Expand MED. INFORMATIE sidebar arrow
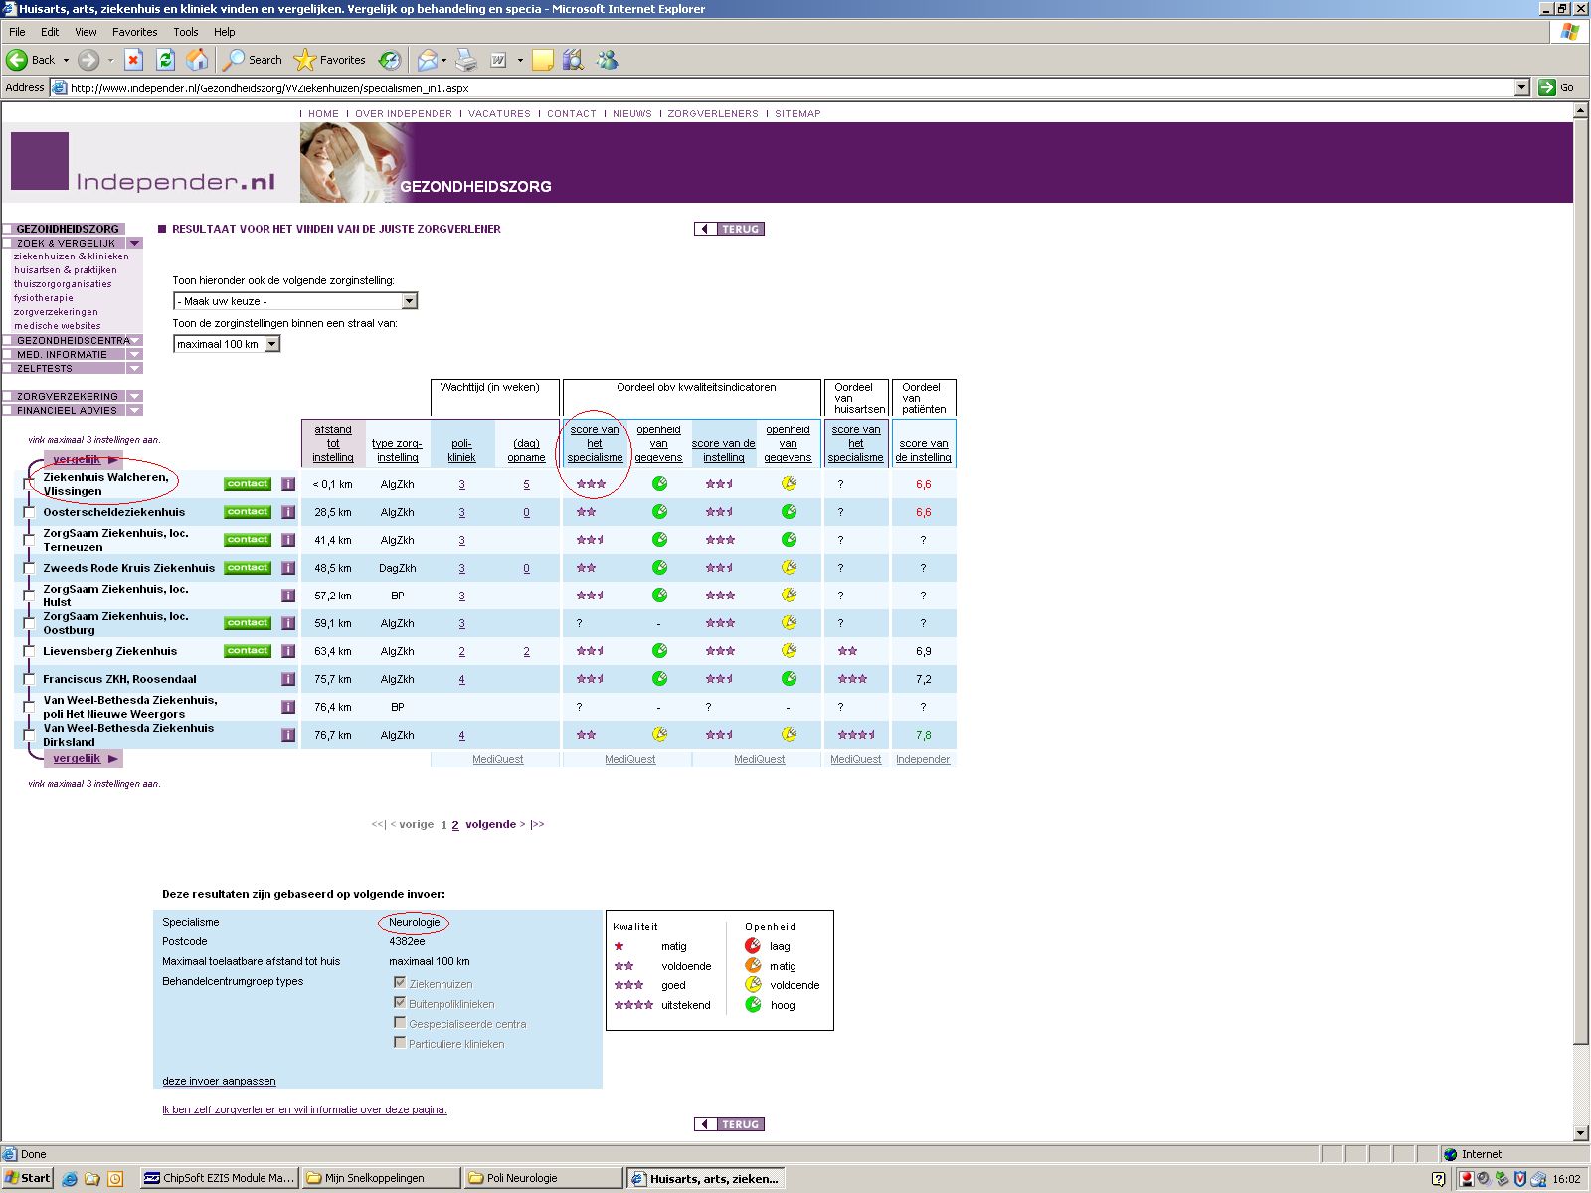This screenshot has width=1591, height=1193. (135, 354)
